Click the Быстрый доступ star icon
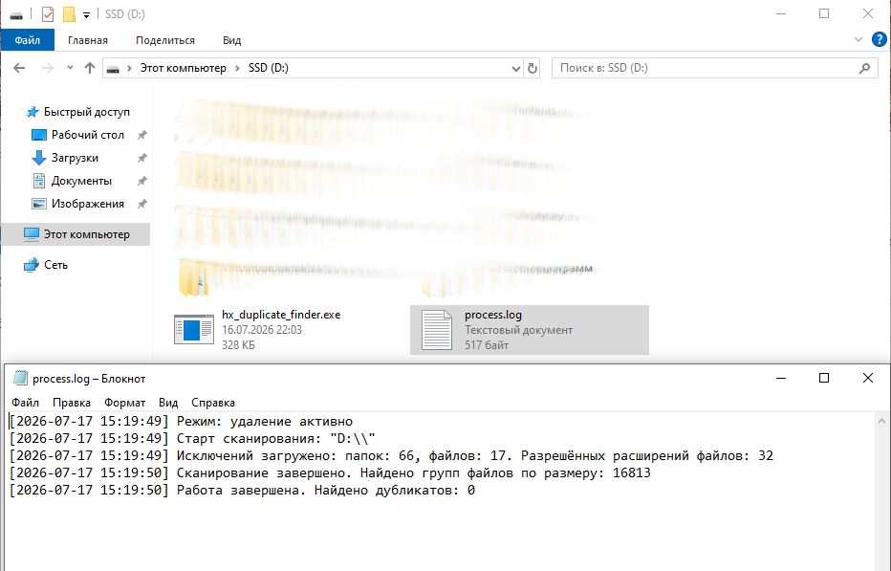The image size is (891, 571). coord(33,112)
